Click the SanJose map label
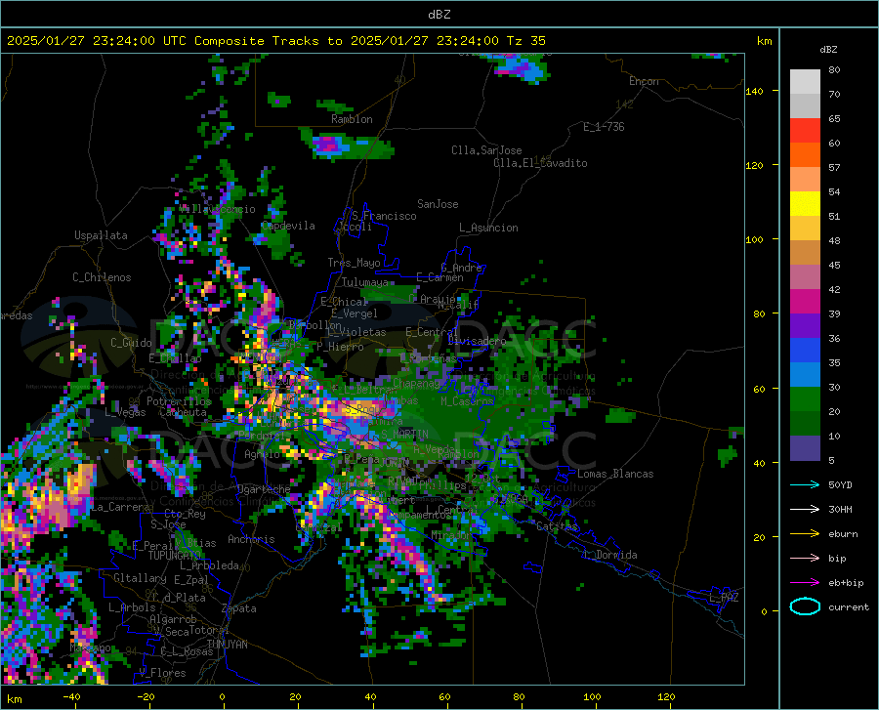Viewport: 879px width, 710px height. coord(438,204)
